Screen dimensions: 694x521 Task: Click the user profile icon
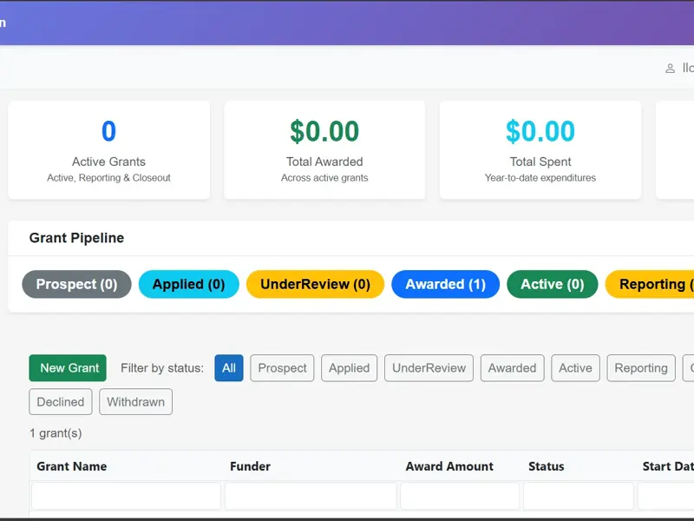tap(670, 69)
